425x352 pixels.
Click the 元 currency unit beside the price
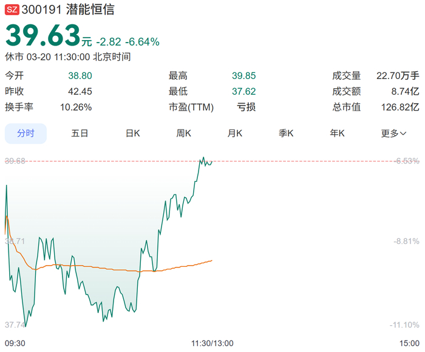pyautogui.click(x=87, y=42)
